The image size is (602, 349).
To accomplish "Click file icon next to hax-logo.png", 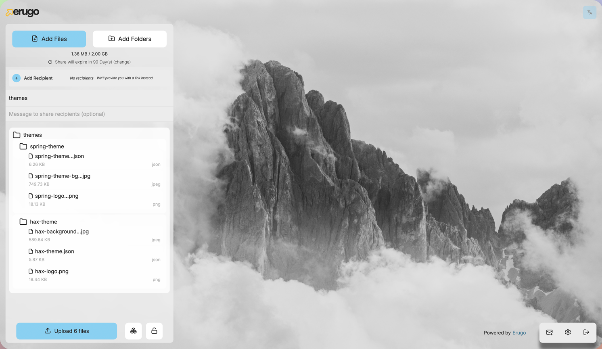I will [x=31, y=271].
